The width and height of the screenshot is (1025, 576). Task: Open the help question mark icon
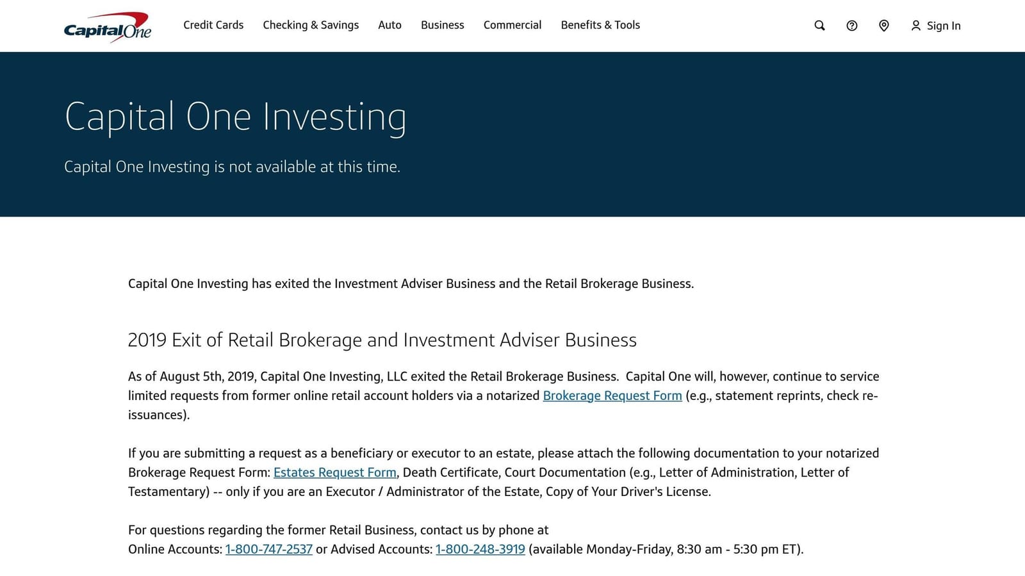point(851,26)
